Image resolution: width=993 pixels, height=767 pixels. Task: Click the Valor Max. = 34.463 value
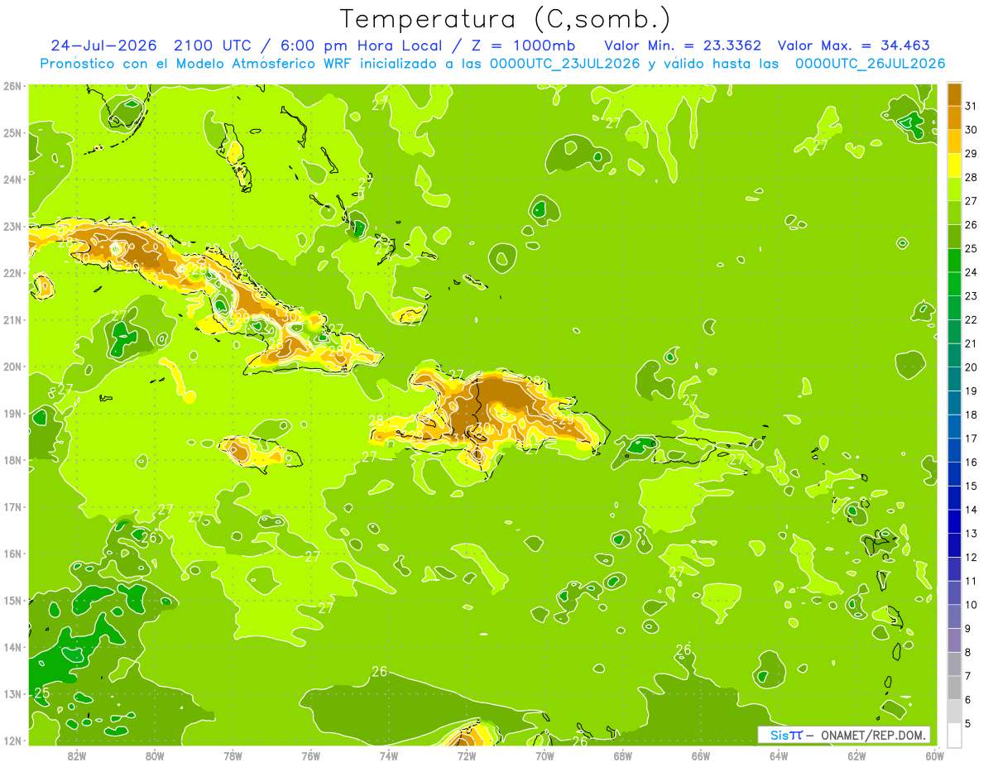854,46
